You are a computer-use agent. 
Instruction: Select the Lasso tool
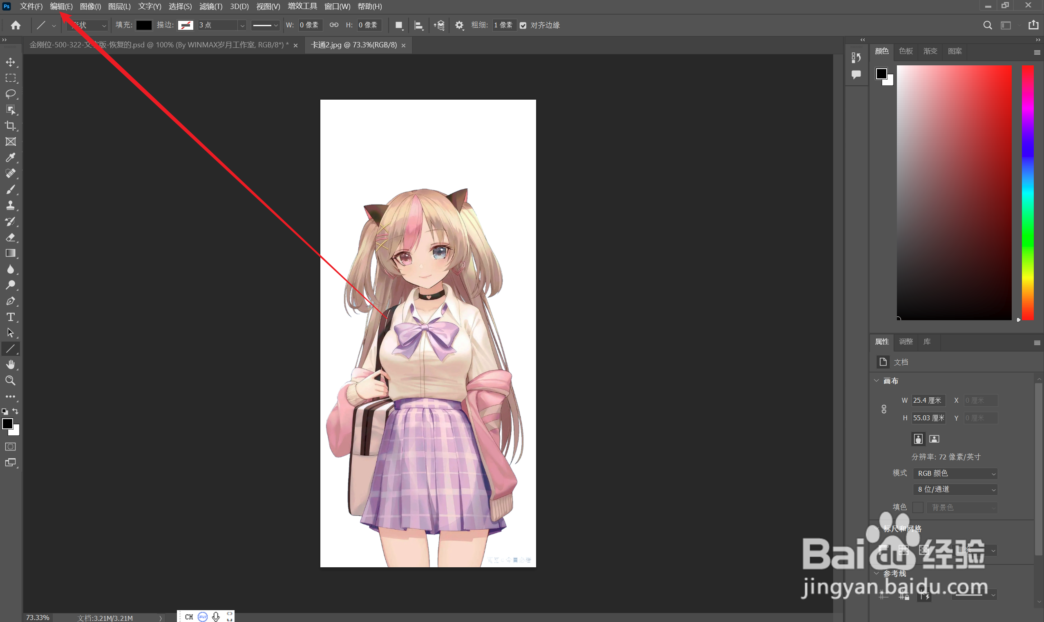[11, 94]
